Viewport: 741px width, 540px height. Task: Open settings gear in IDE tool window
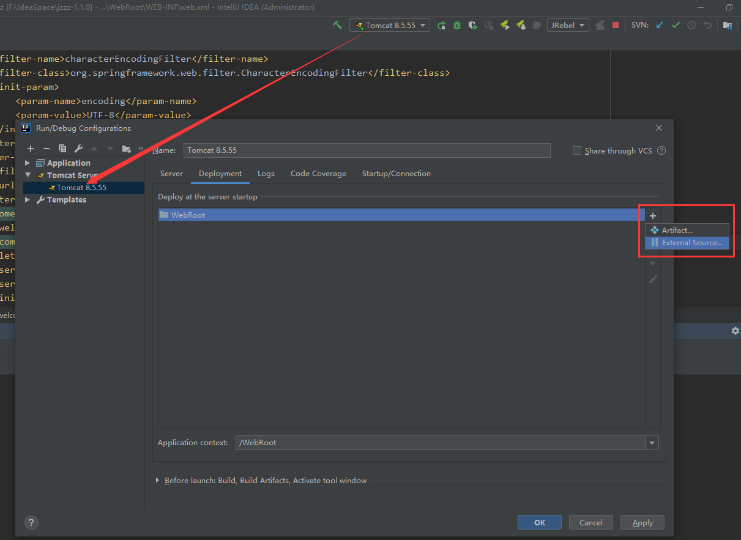[735, 330]
